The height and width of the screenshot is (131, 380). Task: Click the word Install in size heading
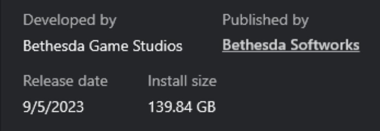[165, 81]
